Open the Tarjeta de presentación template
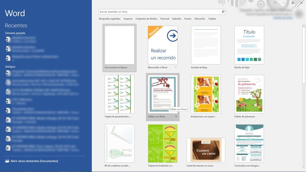This screenshot has height=172, width=306. click(120, 93)
